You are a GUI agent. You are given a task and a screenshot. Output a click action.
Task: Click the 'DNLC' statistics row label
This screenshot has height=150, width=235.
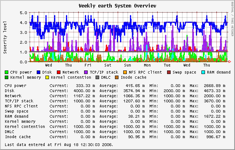pos(9,131)
